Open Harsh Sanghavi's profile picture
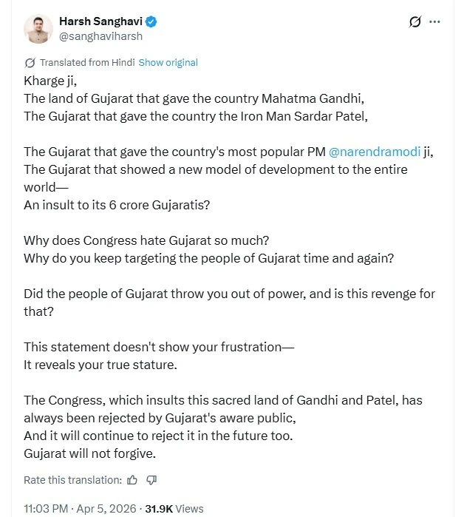Screen dimensions: 464x517 tap(38, 29)
